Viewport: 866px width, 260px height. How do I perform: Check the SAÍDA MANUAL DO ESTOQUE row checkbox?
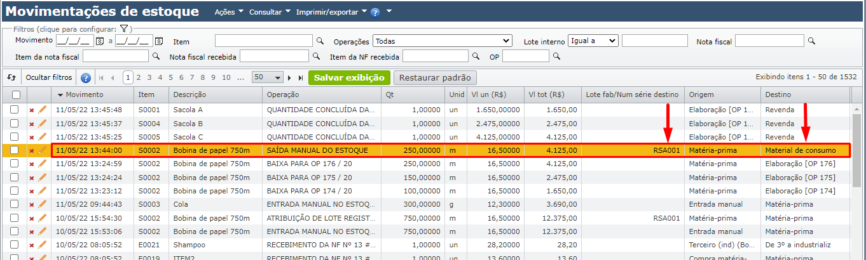point(15,150)
